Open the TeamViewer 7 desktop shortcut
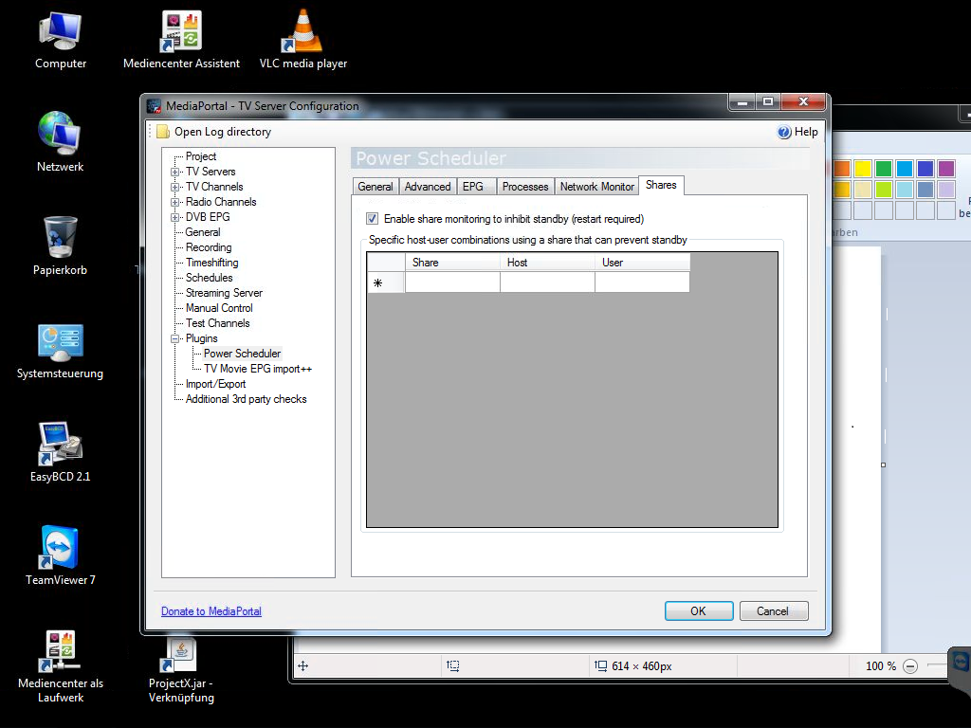Viewport: 971px width, 728px height. coord(60,548)
